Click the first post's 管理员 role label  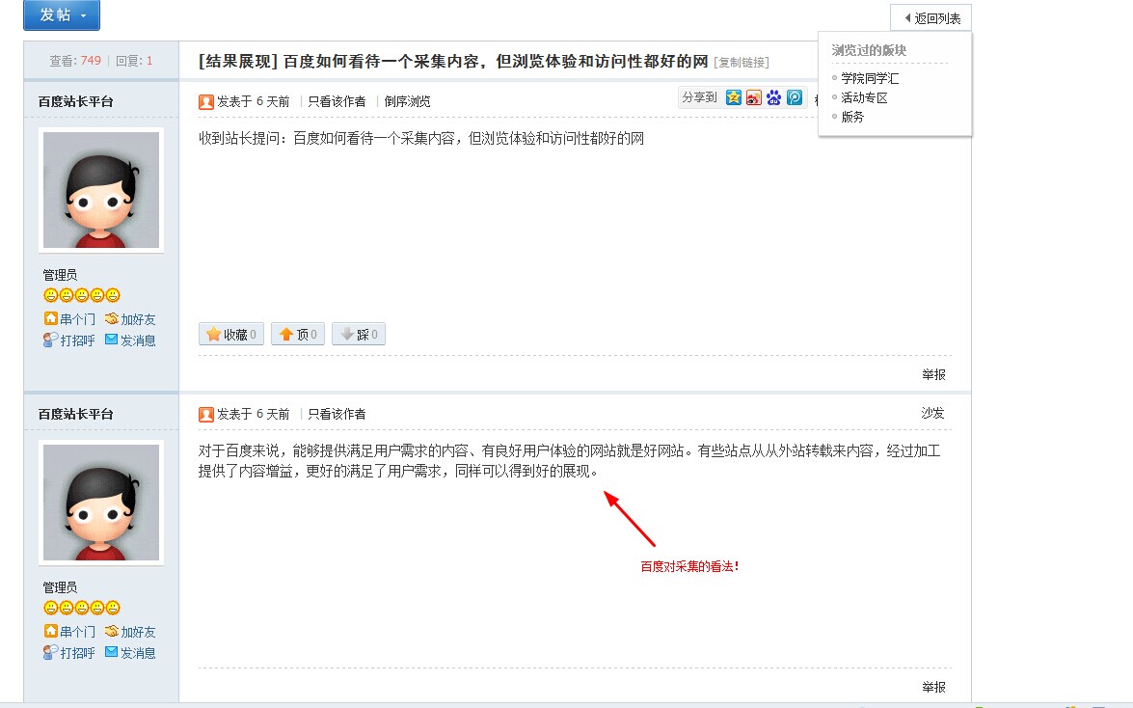click(60, 275)
